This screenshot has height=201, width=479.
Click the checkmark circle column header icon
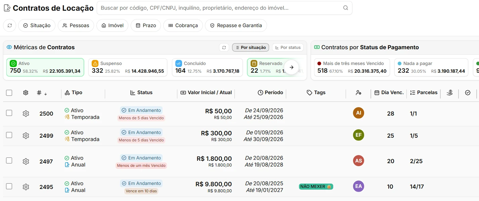coord(468,93)
